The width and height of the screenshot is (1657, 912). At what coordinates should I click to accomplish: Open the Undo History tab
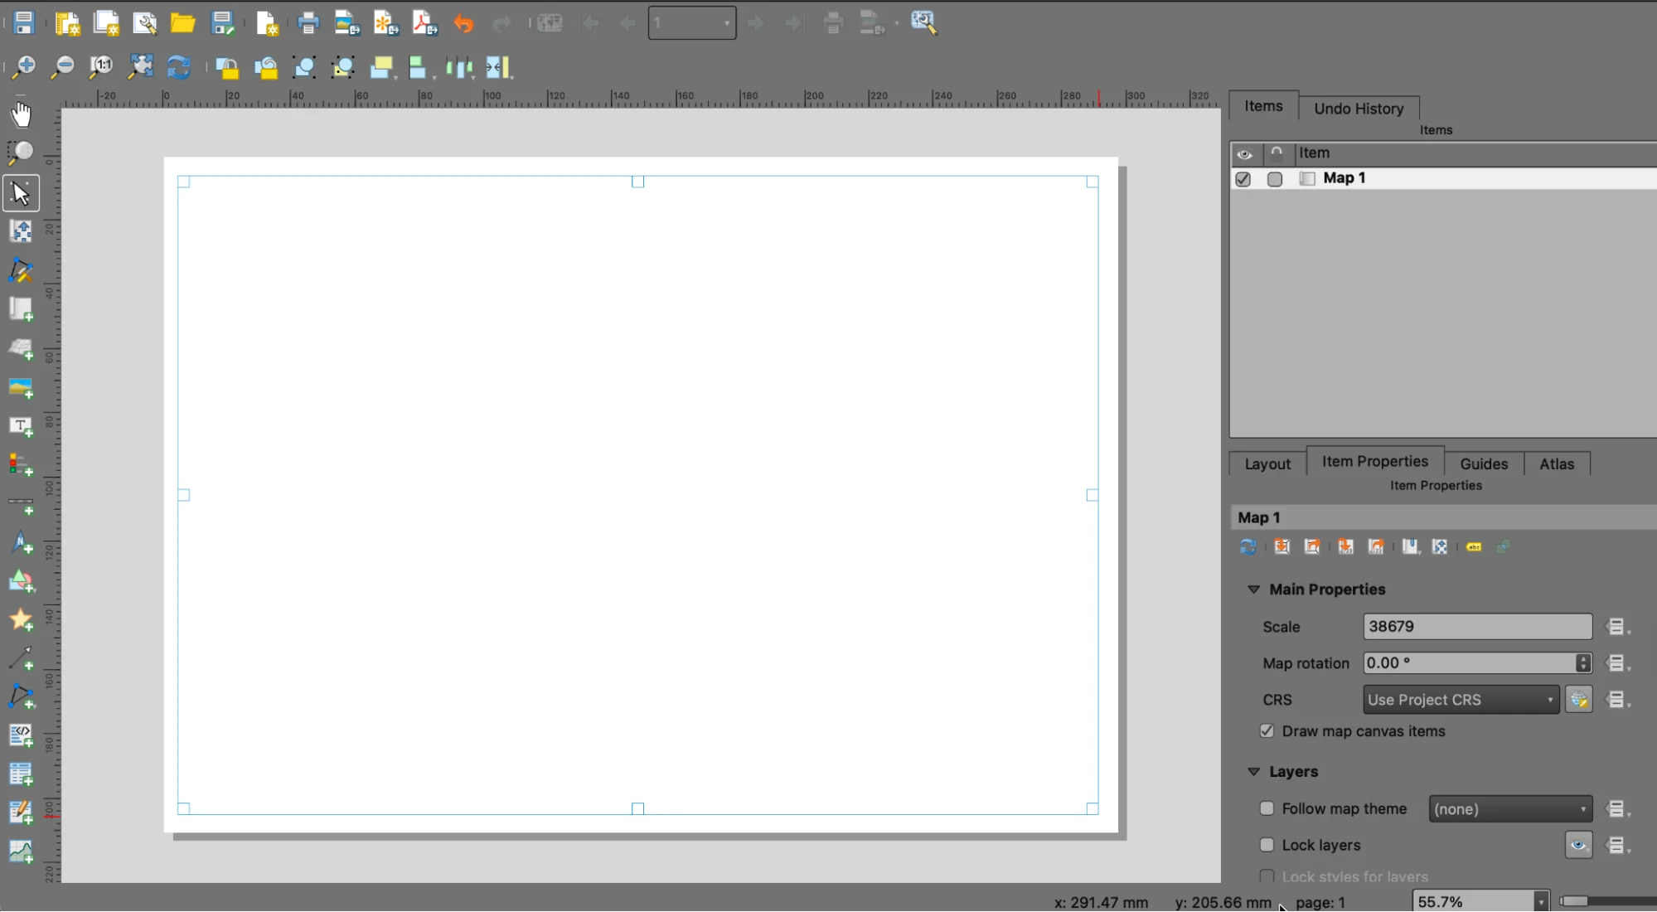pyautogui.click(x=1358, y=109)
